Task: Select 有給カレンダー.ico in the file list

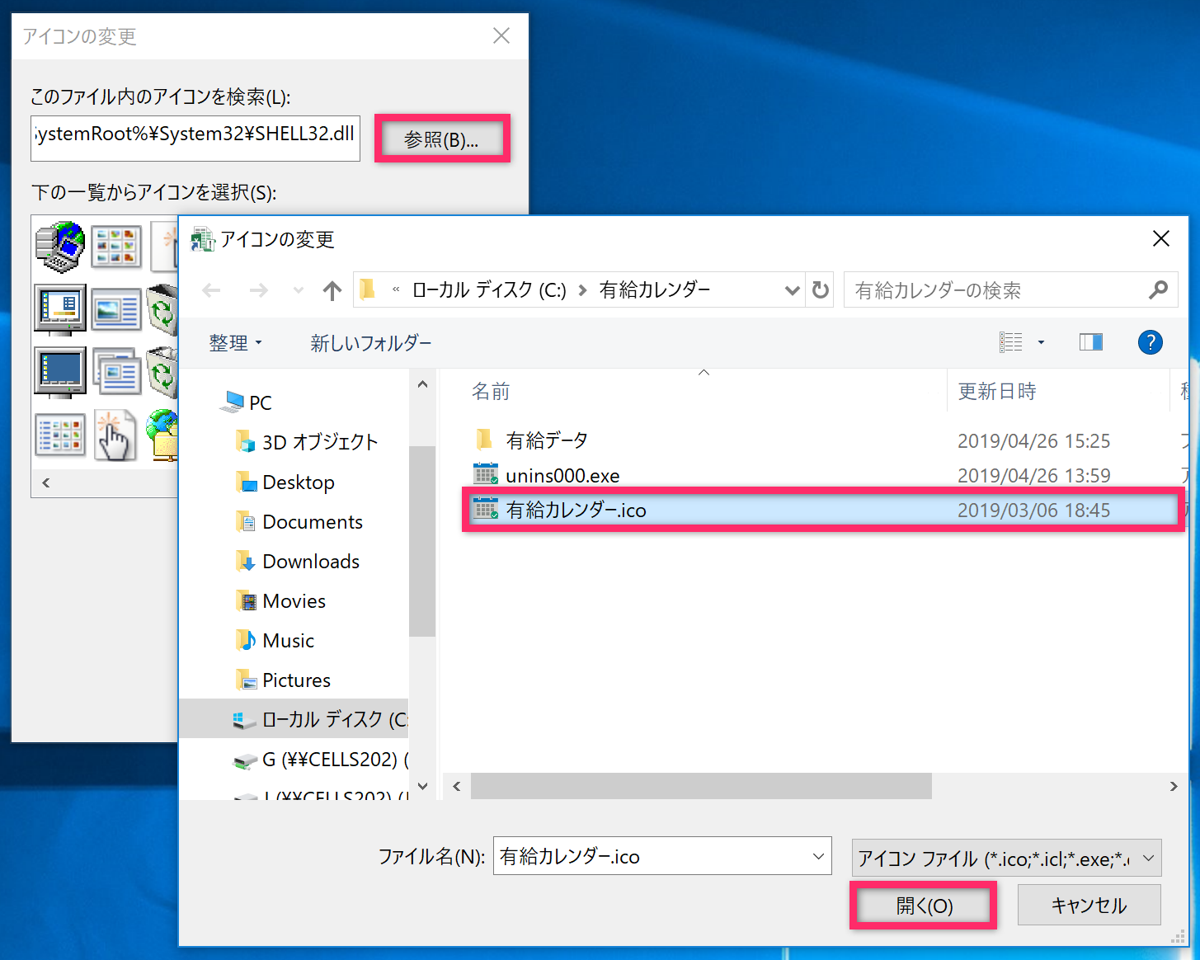Action: 576,511
